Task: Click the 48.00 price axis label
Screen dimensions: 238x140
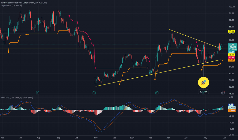Action: (x=231, y=94)
